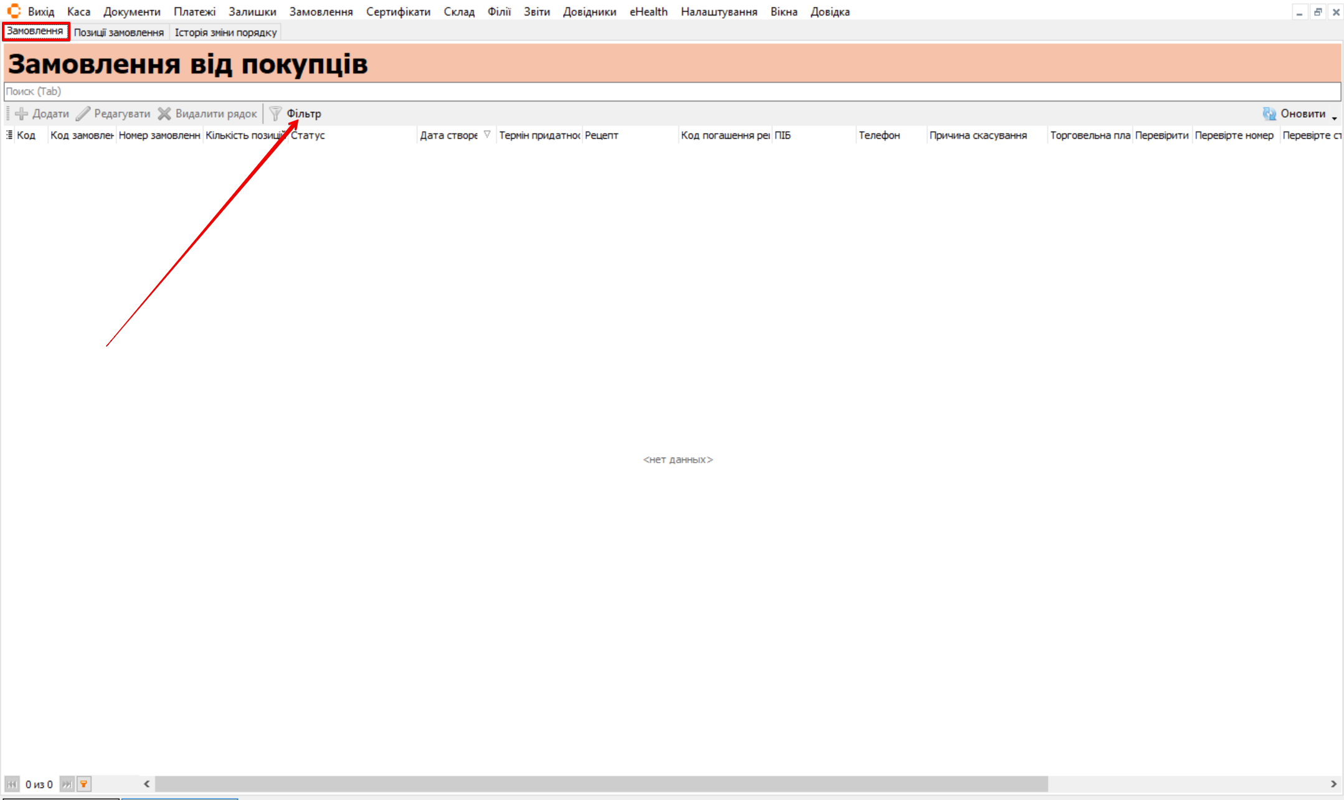Switch to Історія зміни порядку tab
The image size is (1344, 800).
(x=225, y=32)
